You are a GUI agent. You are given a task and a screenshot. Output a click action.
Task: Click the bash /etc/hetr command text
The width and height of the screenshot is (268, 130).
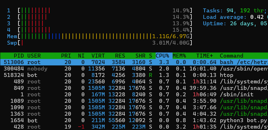tap(244, 62)
